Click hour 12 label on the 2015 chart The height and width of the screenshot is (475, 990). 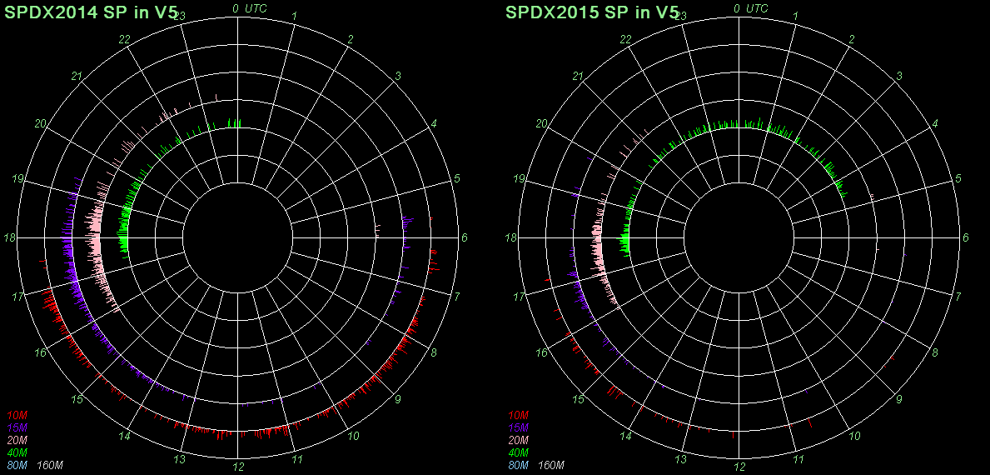pyautogui.click(x=739, y=467)
